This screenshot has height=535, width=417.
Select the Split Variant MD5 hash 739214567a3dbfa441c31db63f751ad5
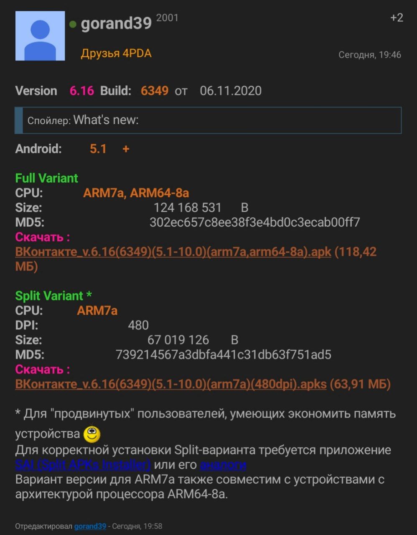(223, 355)
